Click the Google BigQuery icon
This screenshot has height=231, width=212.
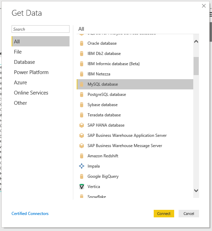click(x=81, y=176)
